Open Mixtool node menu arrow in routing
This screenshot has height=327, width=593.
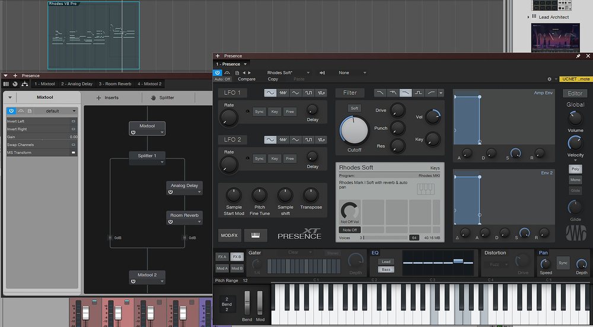[162, 133]
